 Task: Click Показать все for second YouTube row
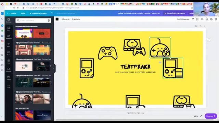(x=47, y=59)
